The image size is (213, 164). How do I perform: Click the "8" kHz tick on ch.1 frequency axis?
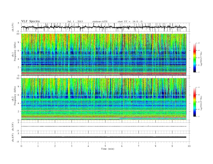(x=19, y=42)
